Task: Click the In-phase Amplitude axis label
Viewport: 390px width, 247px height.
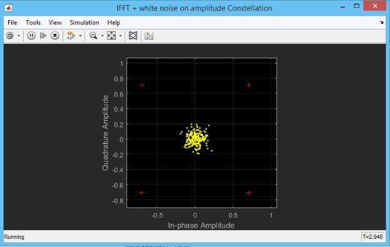Action: coord(201,226)
